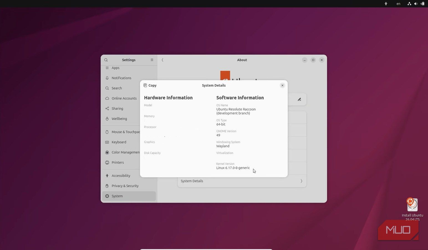Viewport: 428px width, 250px height.
Task: Click the Linux 6.17.0-8-generic kernel text
Action: pos(233,168)
